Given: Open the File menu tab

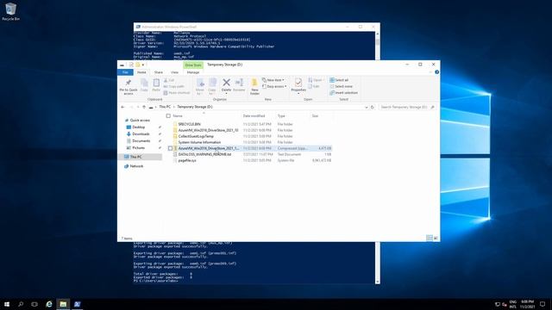Looking at the screenshot, I should [x=125, y=72].
